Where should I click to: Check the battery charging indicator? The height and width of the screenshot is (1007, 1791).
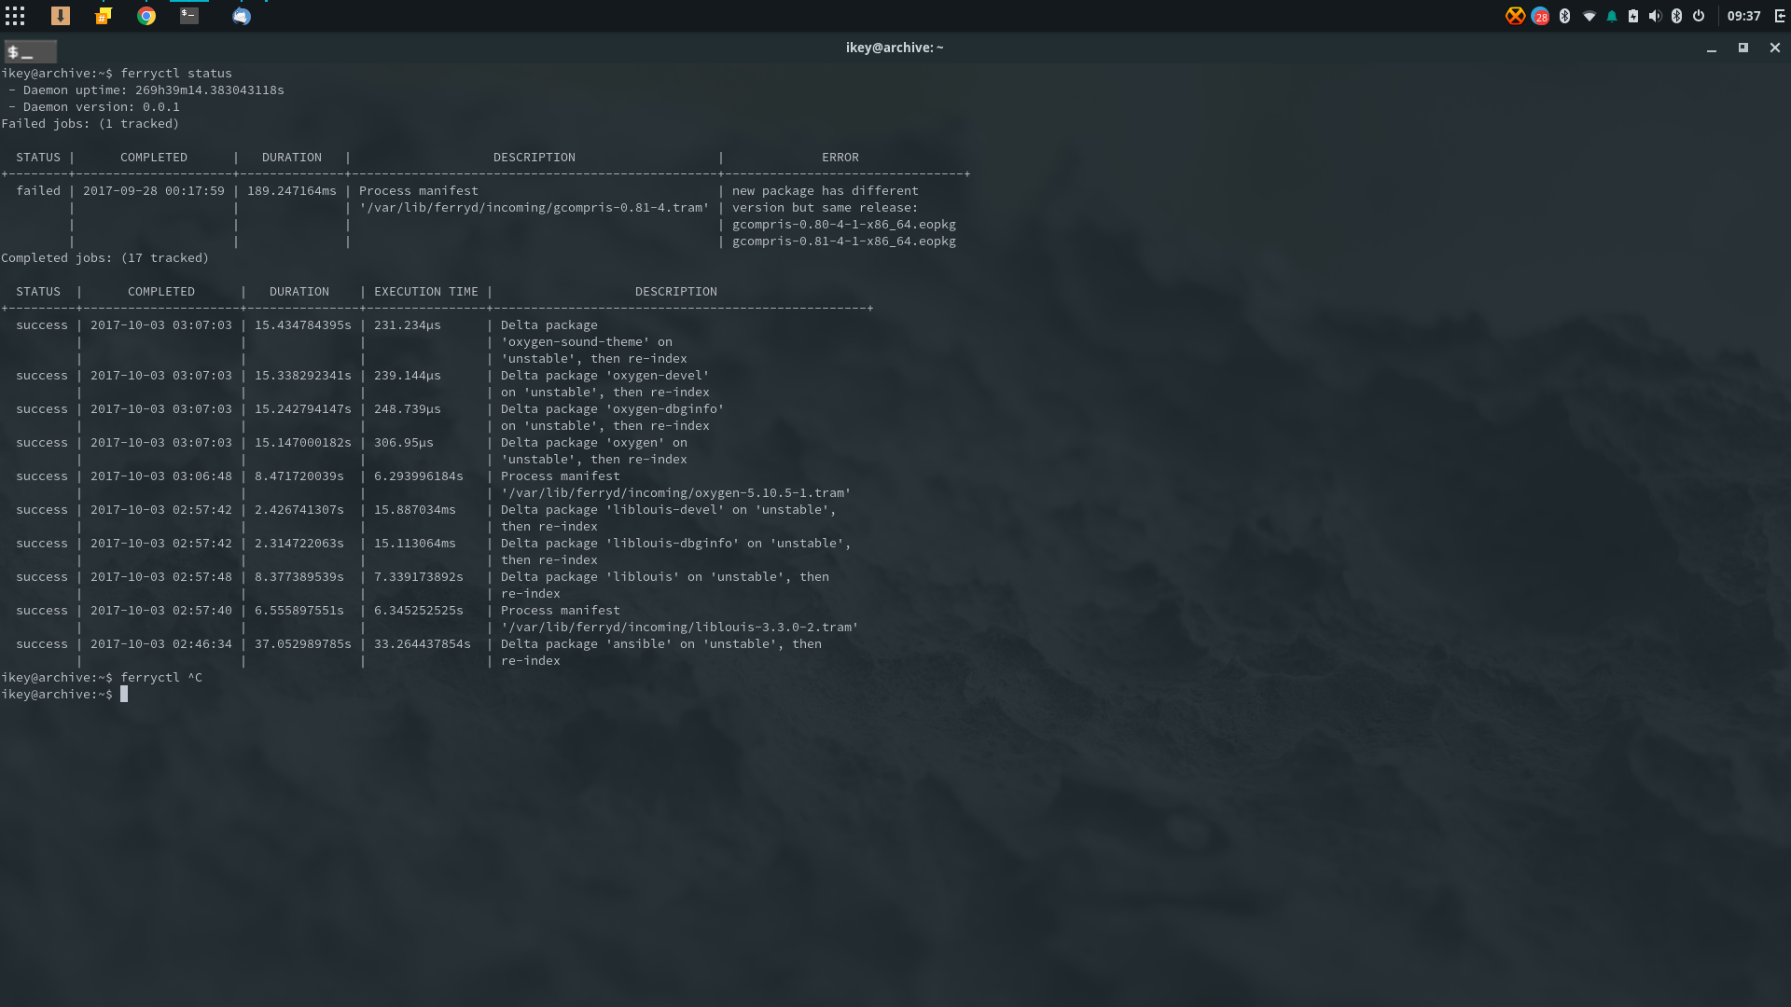(x=1633, y=16)
